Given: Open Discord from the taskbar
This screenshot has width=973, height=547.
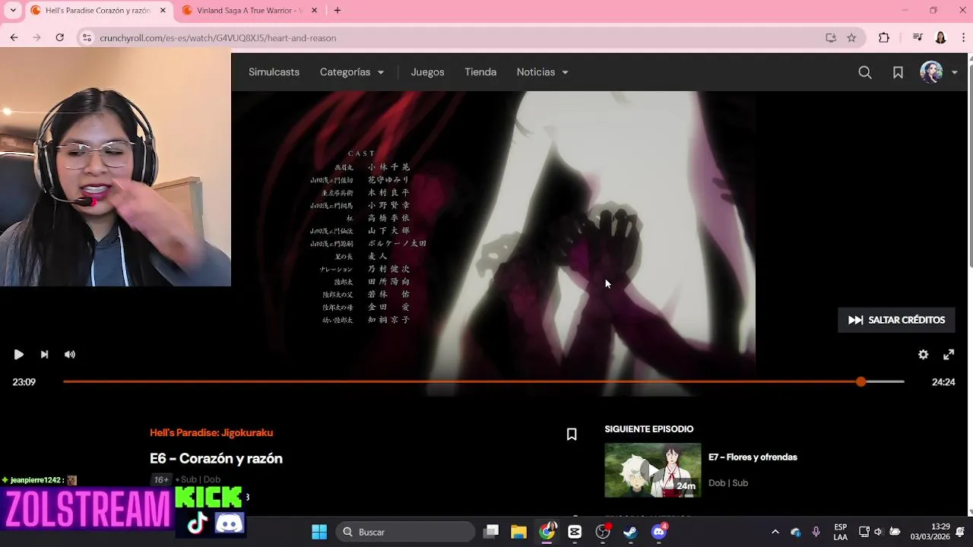Looking at the screenshot, I should (x=659, y=532).
